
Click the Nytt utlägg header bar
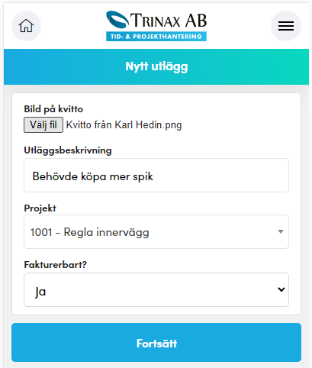[x=156, y=66]
